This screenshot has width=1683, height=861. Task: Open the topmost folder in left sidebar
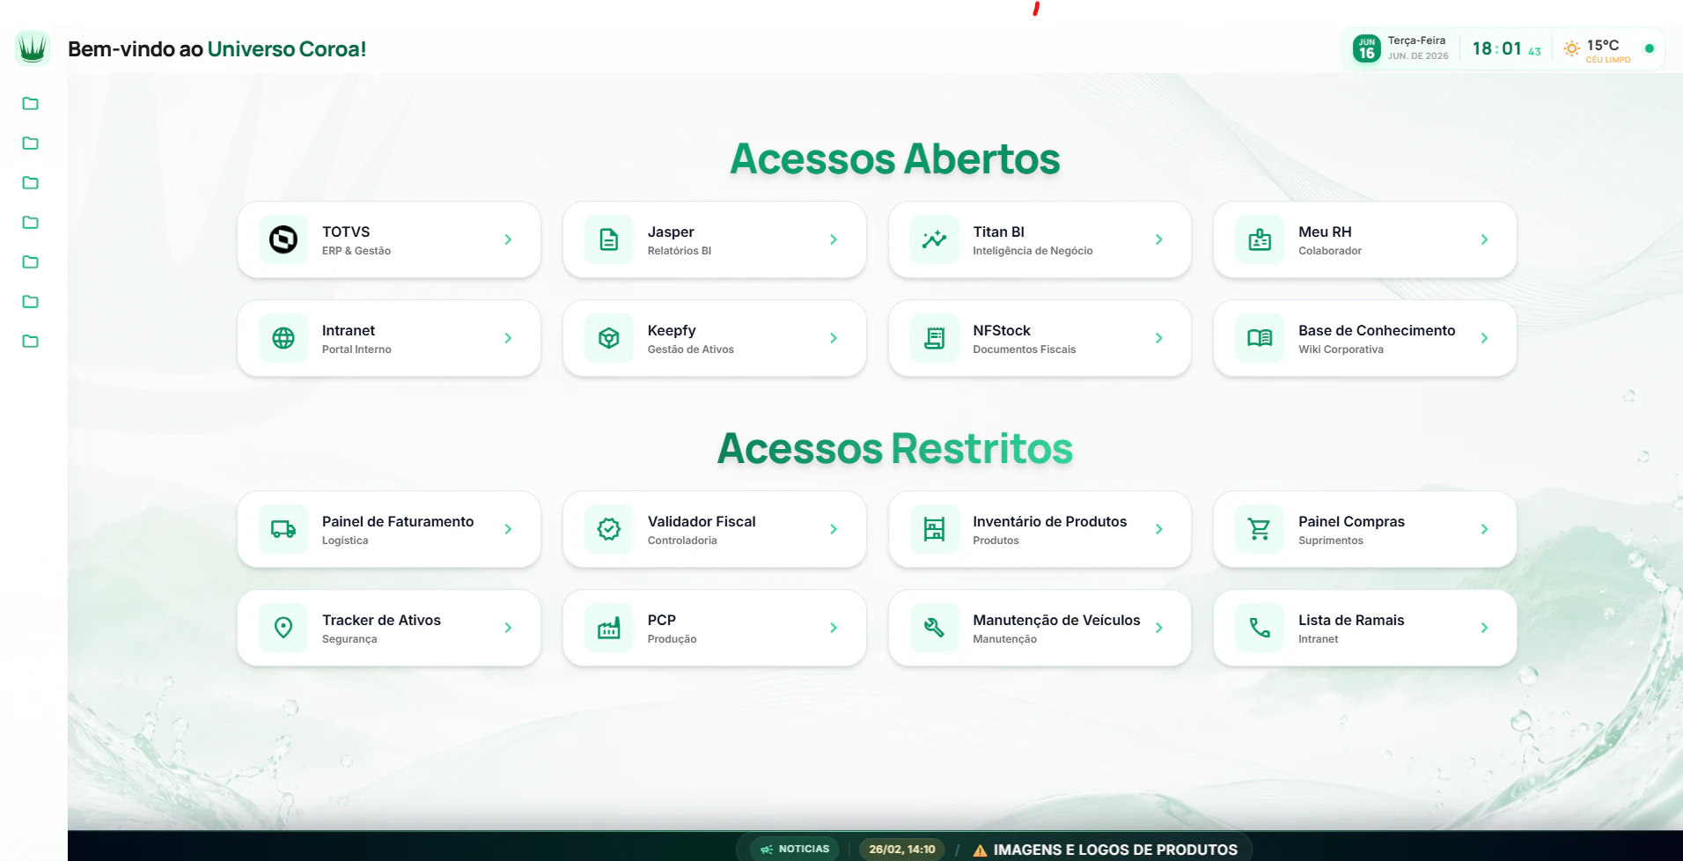point(30,104)
